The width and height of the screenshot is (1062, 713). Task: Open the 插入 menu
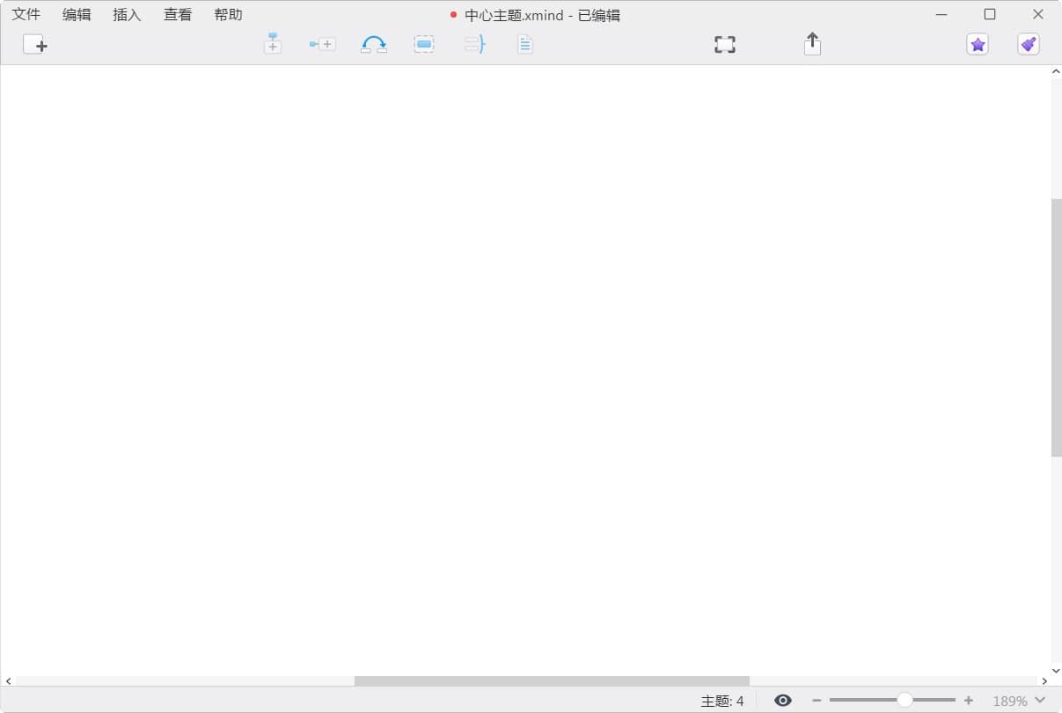[x=128, y=15]
